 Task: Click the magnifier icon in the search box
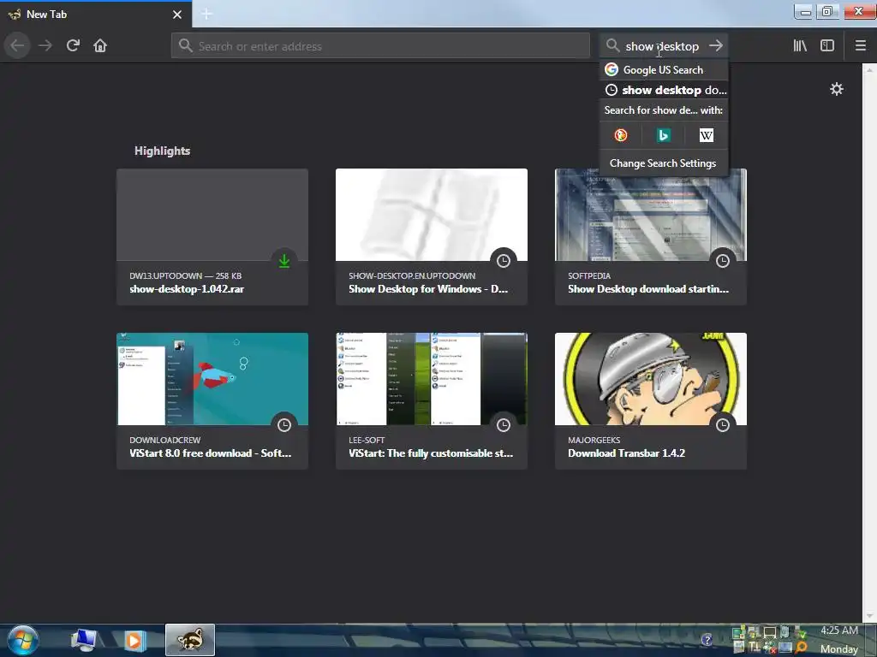pyautogui.click(x=612, y=46)
